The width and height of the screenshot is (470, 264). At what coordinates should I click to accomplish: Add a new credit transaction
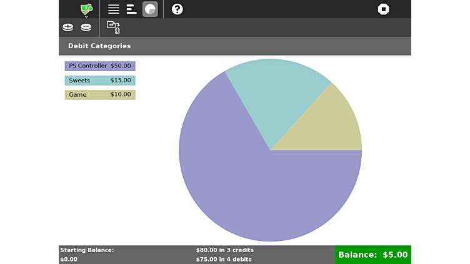[67, 27]
